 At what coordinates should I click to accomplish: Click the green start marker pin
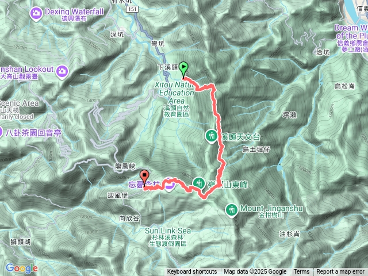[183, 69]
